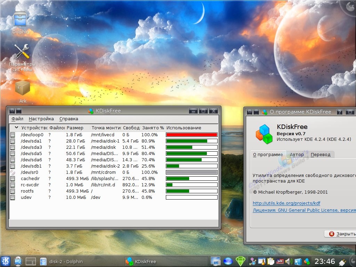Click the monitor display icon in taskbar

pos(216,261)
